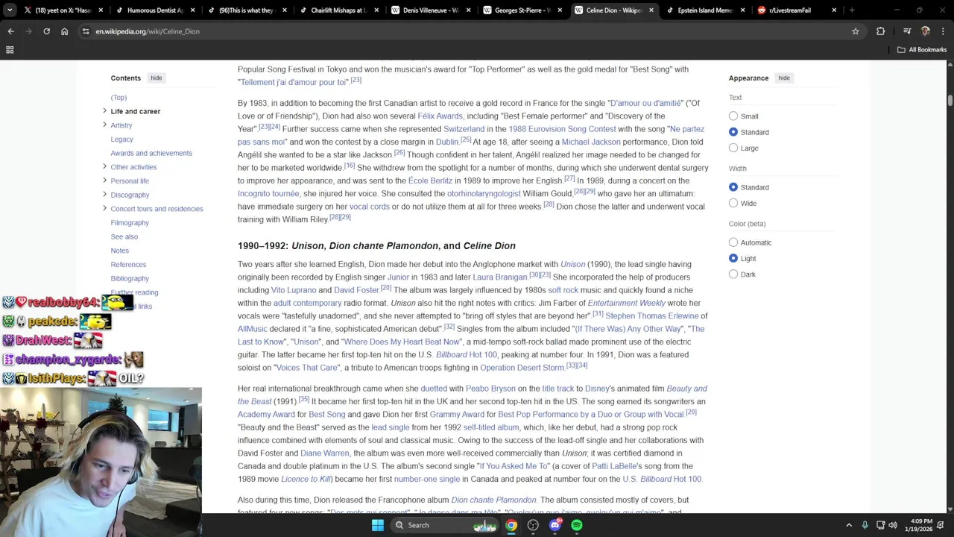Open citation reference [25]
The height and width of the screenshot is (537, 954).
[x=466, y=139]
